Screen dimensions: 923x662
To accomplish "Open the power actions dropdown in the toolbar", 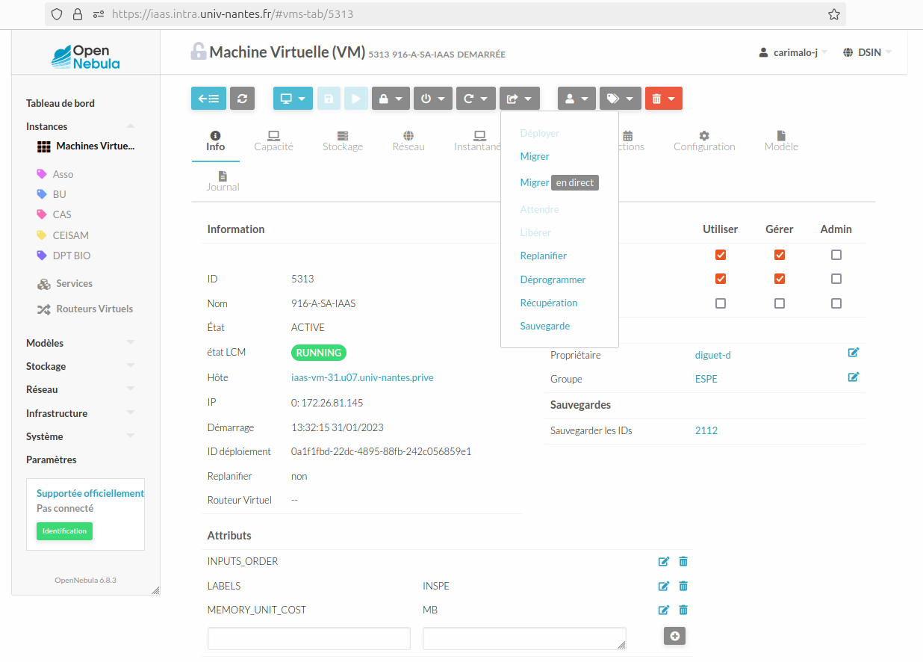I will pos(432,99).
